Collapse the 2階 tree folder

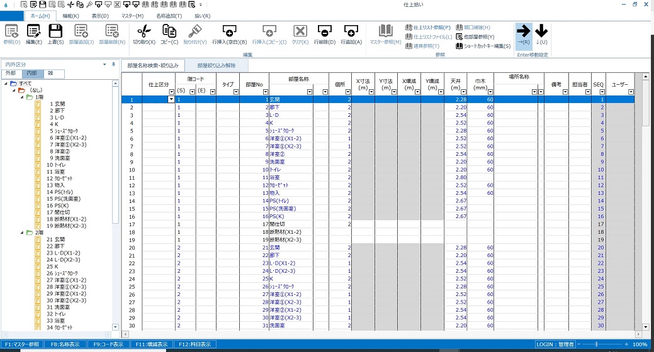click(21, 233)
